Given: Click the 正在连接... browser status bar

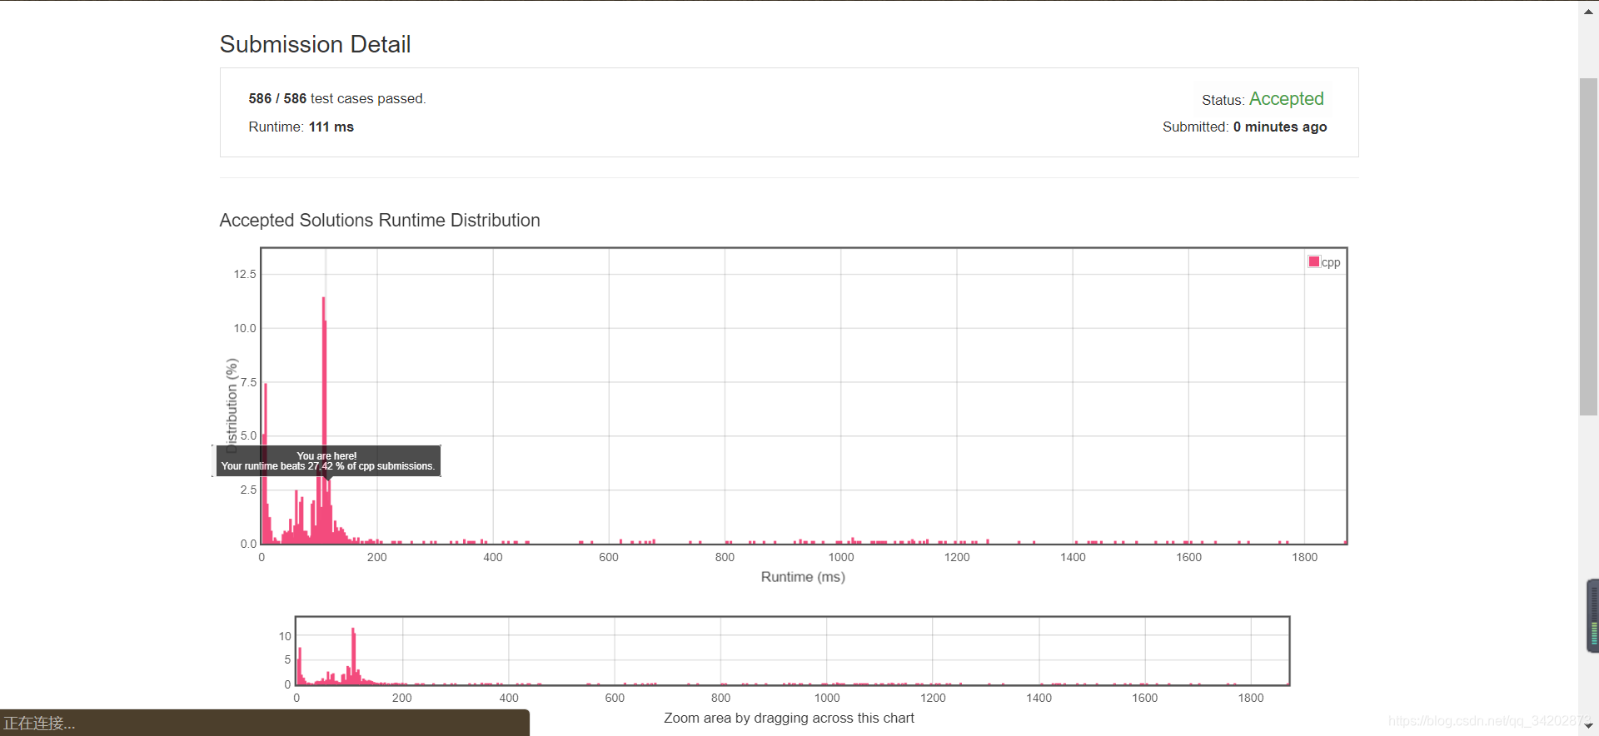Looking at the screenshot, I should click(x=265, y=723).
